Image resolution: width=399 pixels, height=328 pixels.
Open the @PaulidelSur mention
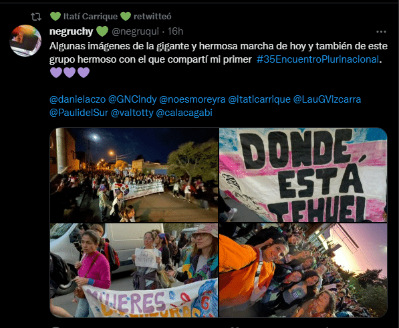79,113
